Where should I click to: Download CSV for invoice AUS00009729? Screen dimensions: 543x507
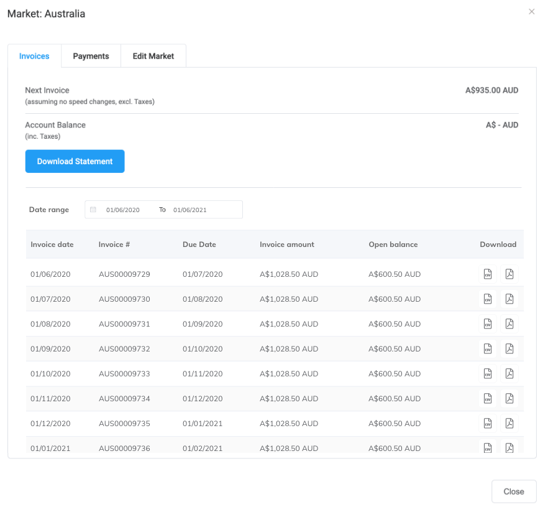(x=488, y=274)
